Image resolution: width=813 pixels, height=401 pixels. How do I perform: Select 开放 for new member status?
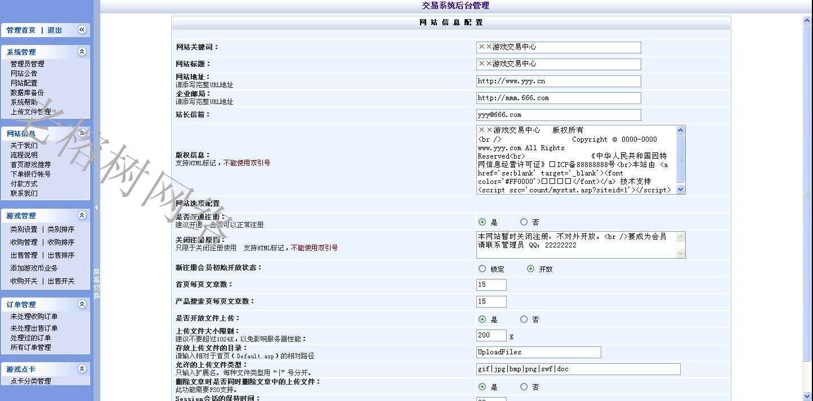530,269
